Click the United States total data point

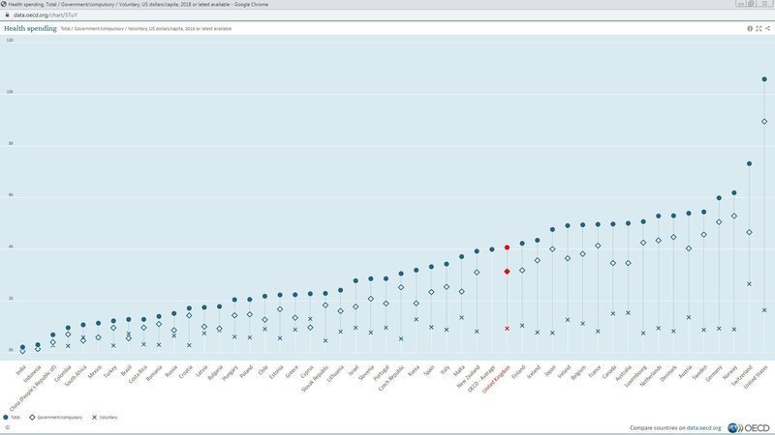764,79
